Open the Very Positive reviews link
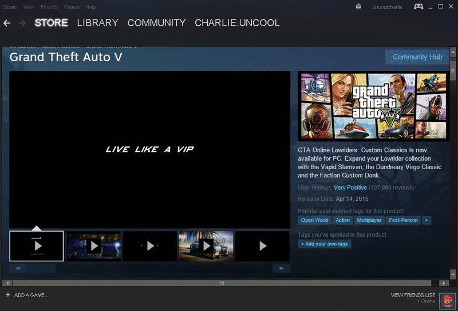The height and width of the screenshot is (311, 458). [350, 188]
